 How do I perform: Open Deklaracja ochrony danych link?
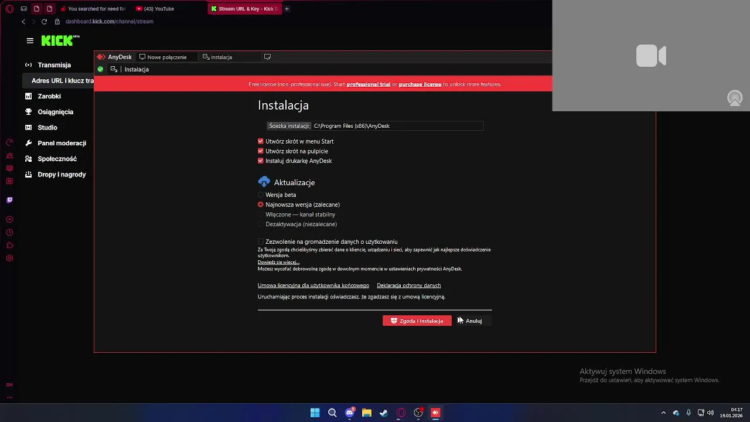409,285
